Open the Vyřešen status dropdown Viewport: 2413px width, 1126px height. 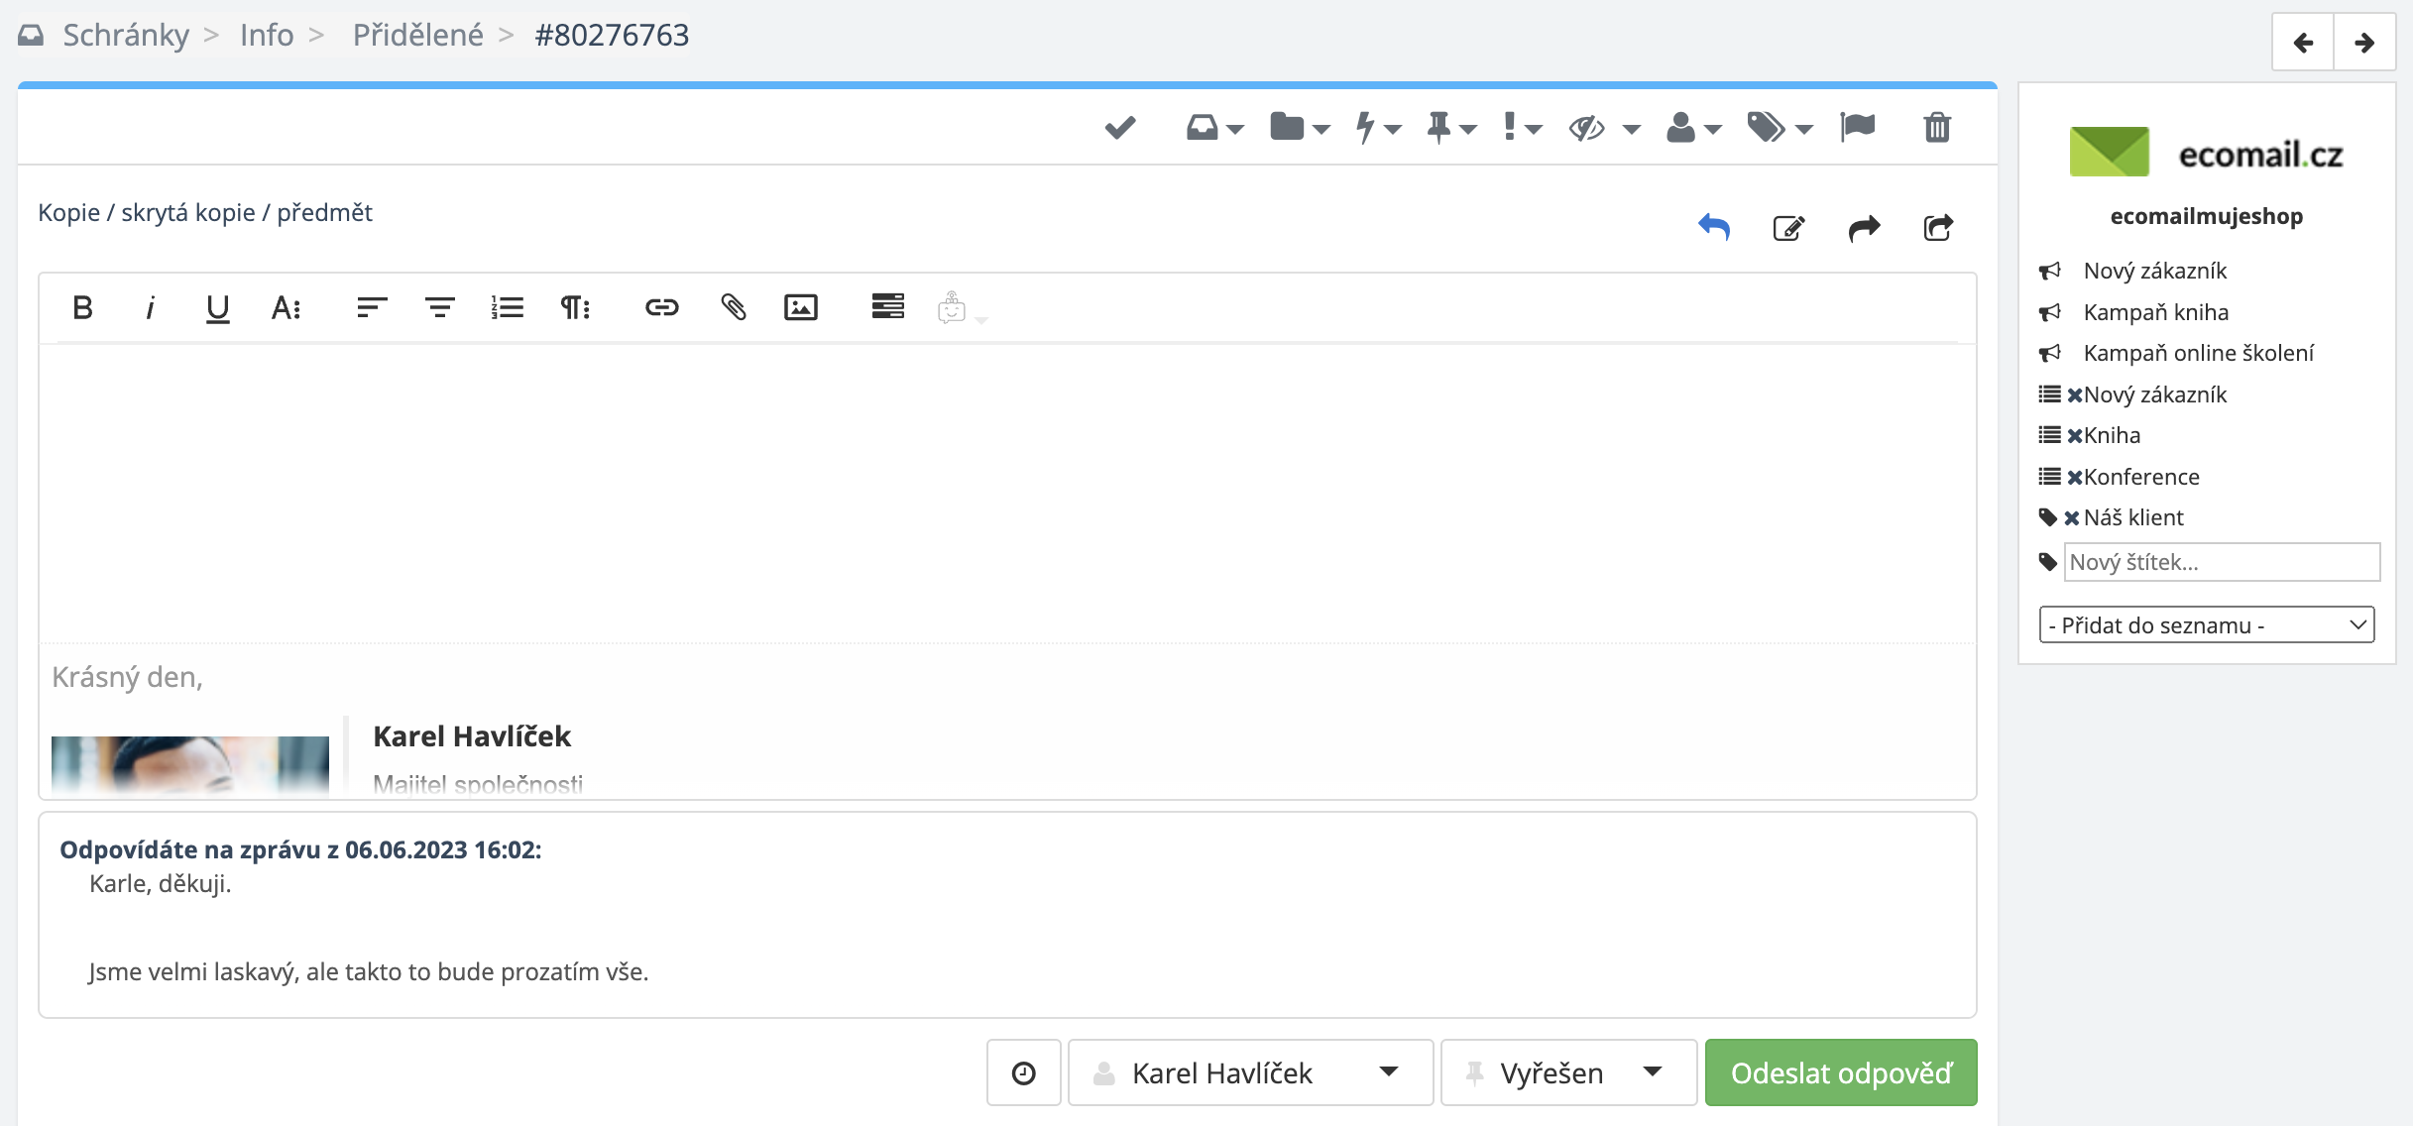(x=1568, y=1072)
